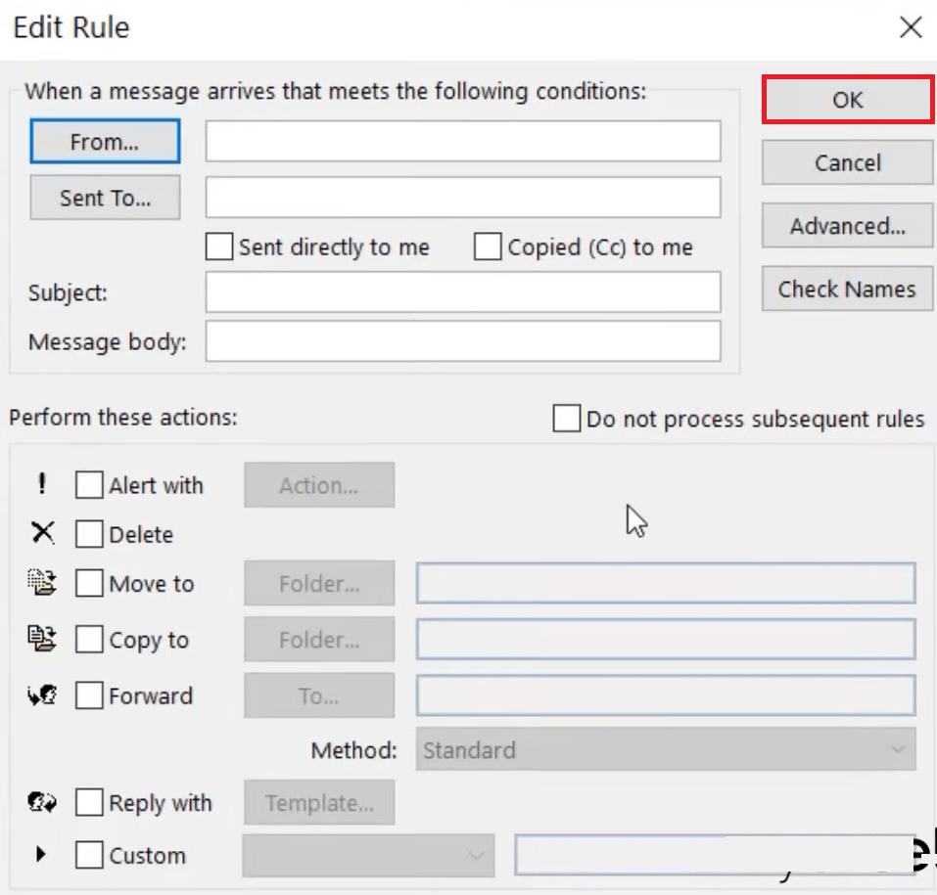Focus the Sent To text field

tap(463, 197)
